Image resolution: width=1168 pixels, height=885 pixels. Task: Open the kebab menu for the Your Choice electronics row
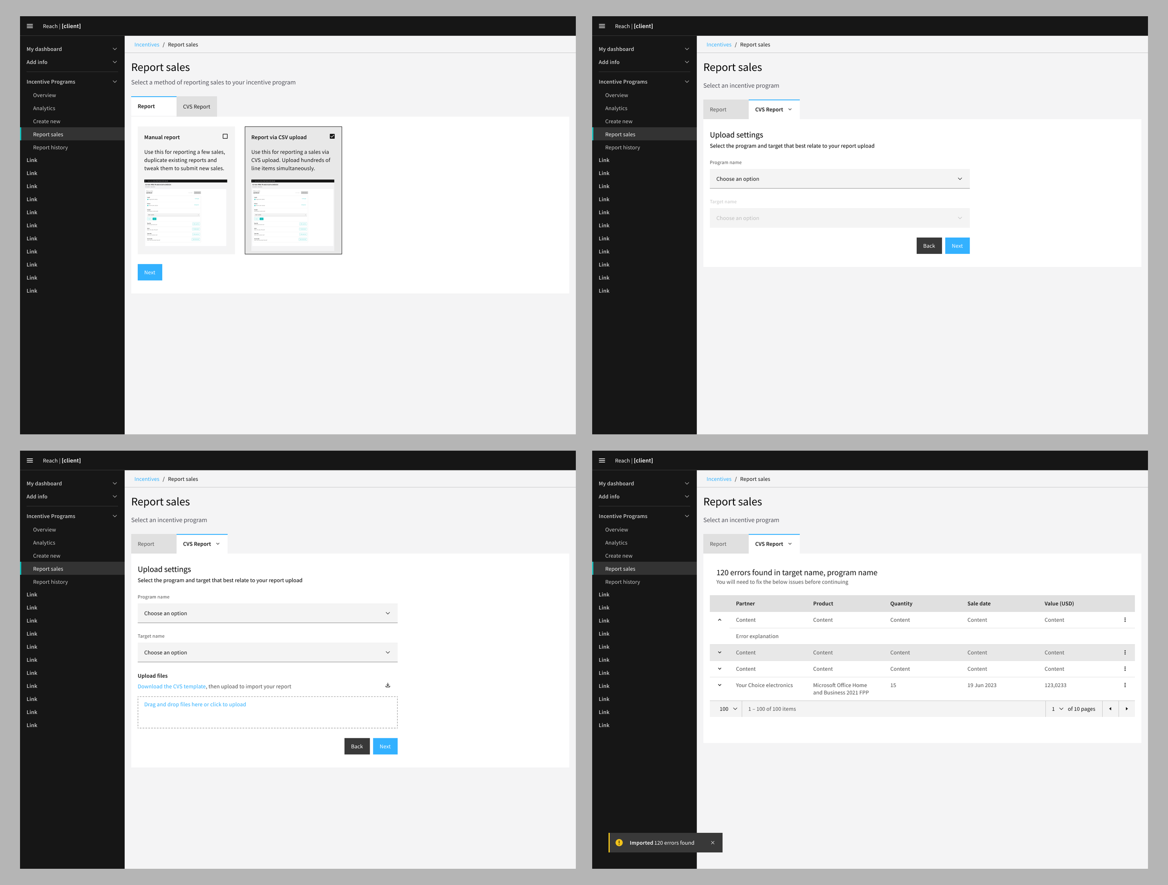[x=1125, y=685]
